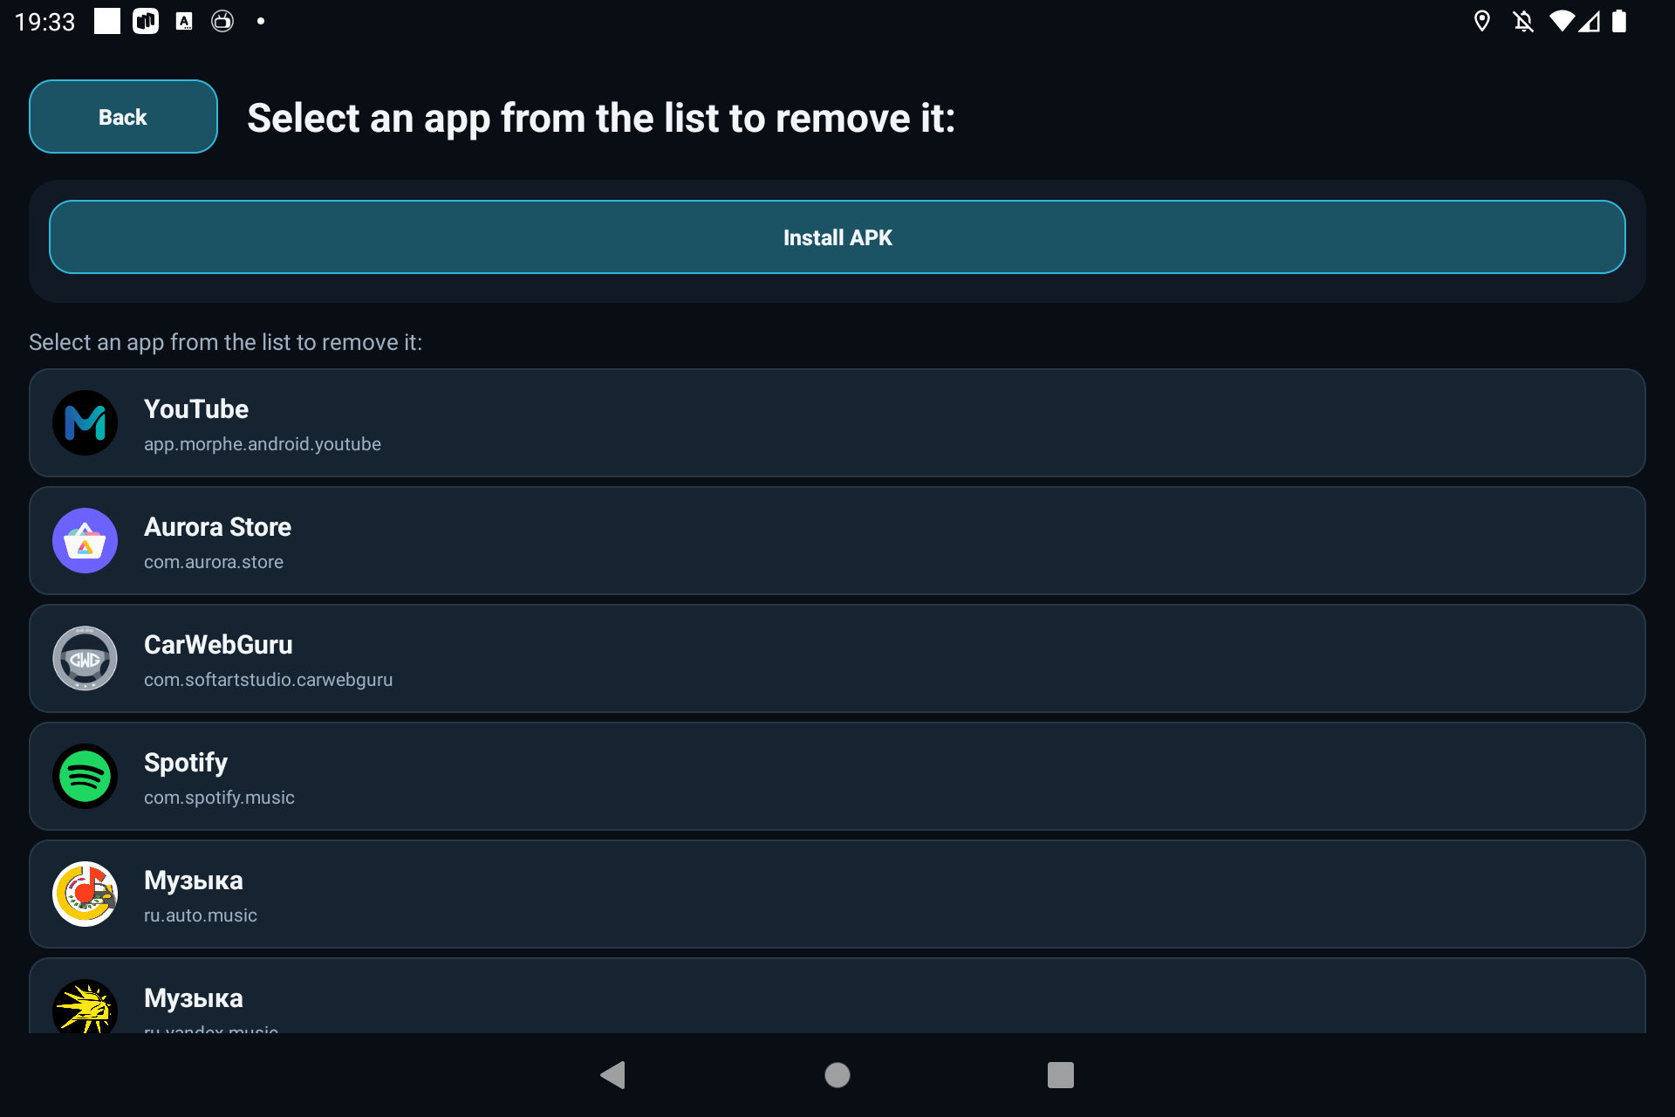
Task: Choose YouTube app name in list
Action: click(196, 409)
